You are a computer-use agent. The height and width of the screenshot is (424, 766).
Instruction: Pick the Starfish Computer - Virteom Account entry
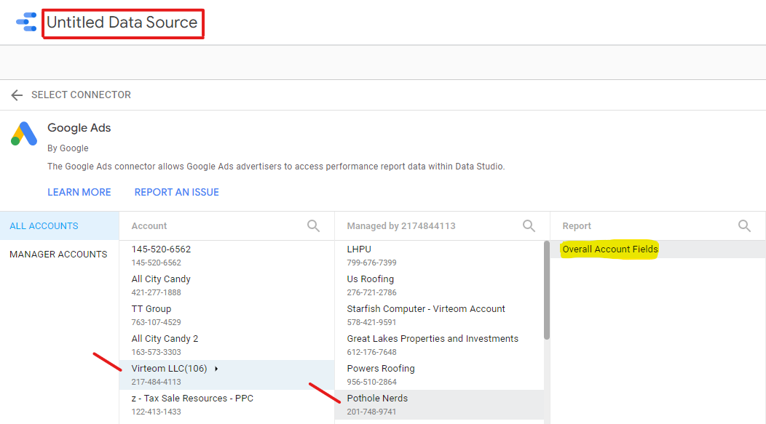(426, 315)
